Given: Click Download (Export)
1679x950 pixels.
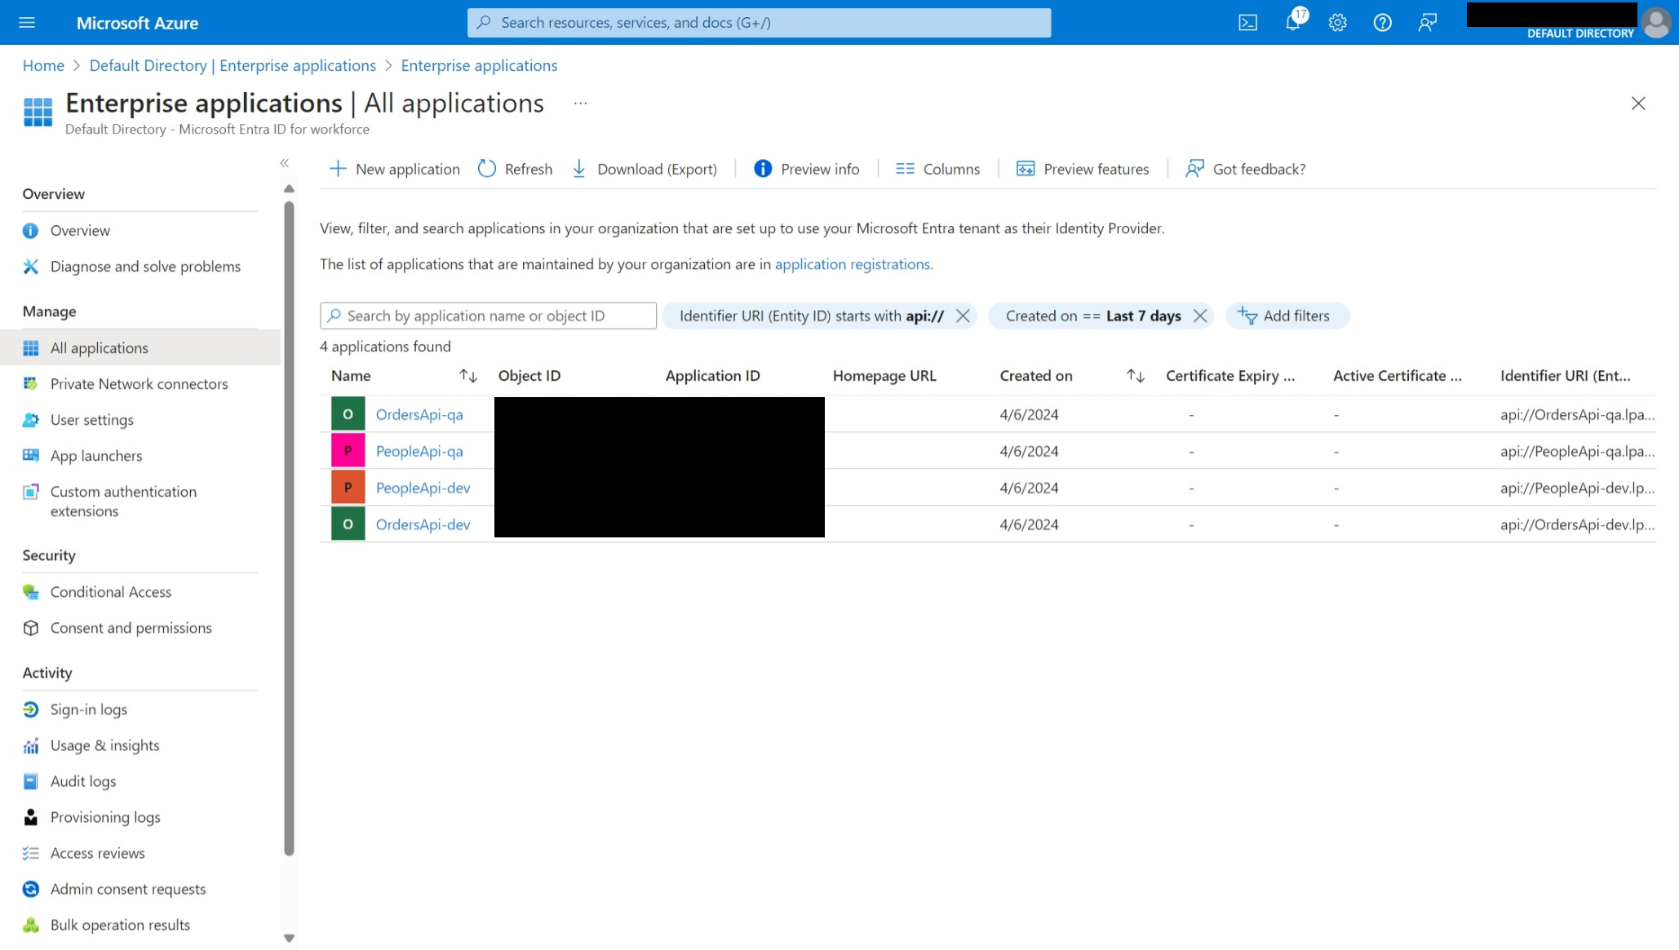Looking at the screenshot, I should click(645, 169).
